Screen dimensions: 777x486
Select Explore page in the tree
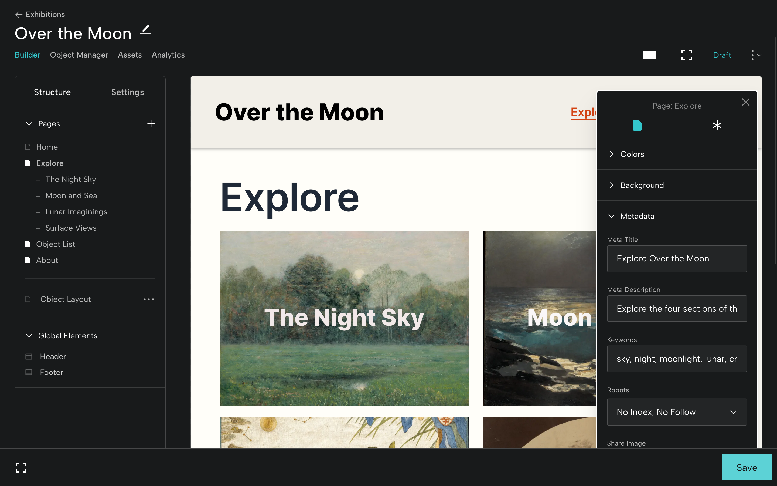pos(50,163)
